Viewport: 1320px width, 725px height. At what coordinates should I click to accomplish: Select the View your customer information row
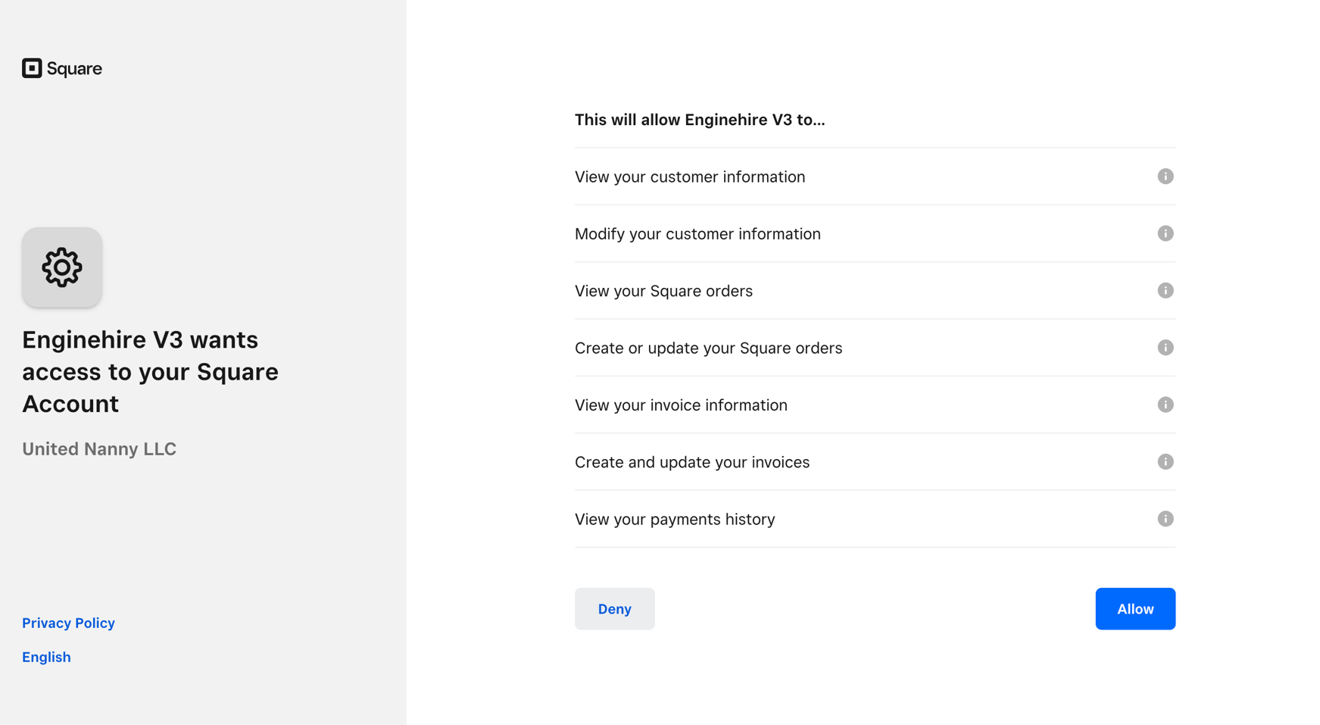875,177
